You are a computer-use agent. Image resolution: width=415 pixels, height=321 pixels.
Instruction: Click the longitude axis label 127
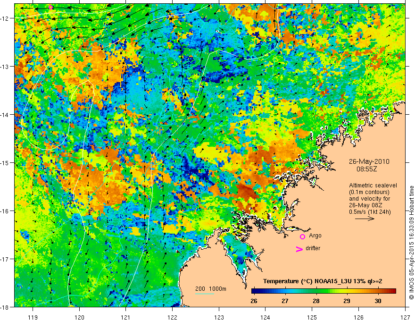405,317
